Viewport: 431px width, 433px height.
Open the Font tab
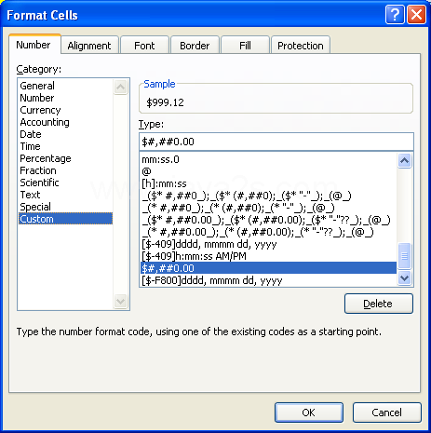[144, 46]
